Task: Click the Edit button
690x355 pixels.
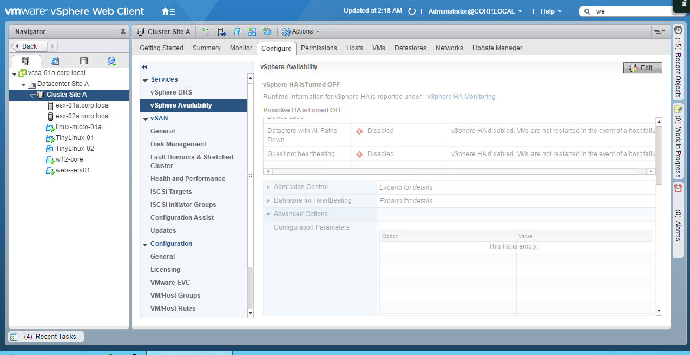Action: 642,68
